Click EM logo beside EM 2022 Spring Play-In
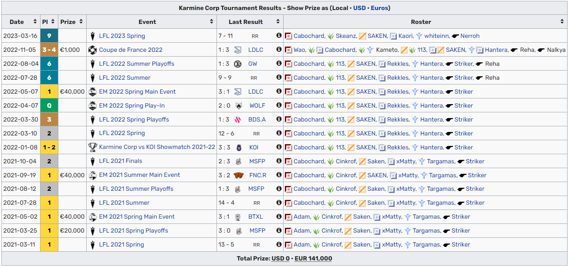568x267 pixels. (x=92, y=105)
